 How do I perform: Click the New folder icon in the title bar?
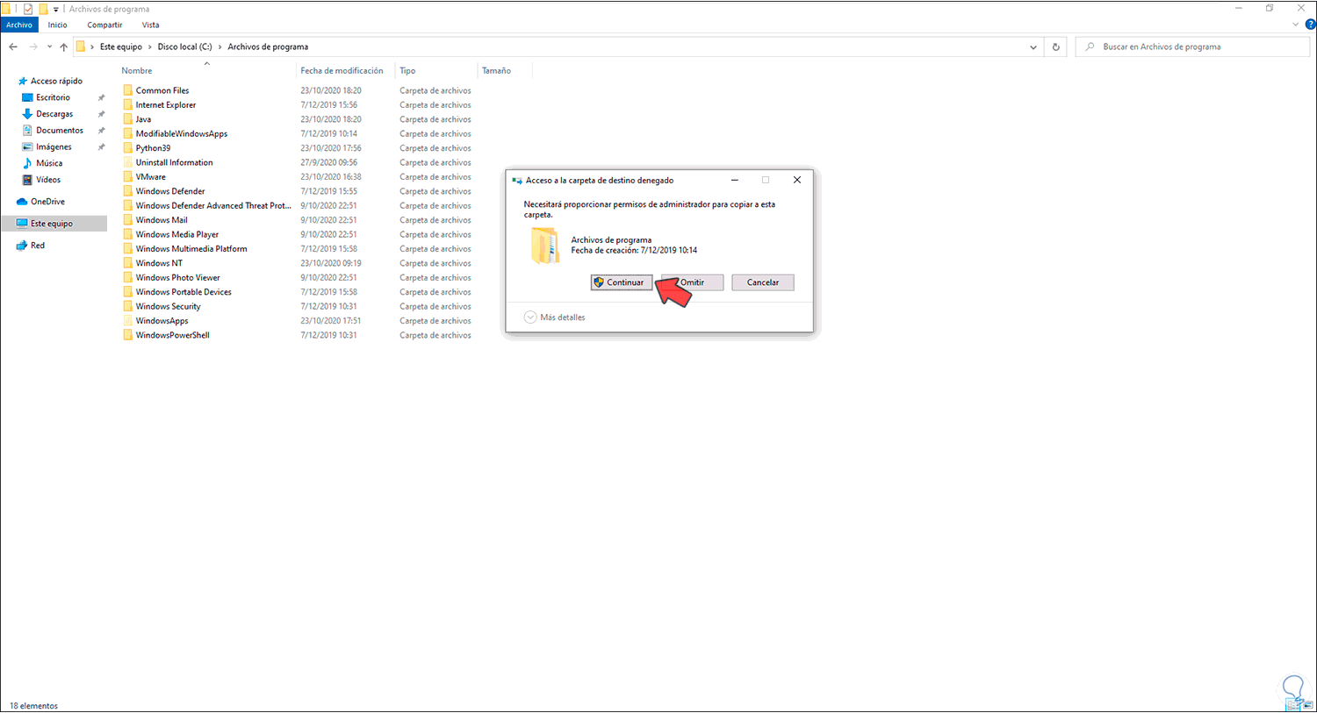pyautogui.click(x=43, y=9)
